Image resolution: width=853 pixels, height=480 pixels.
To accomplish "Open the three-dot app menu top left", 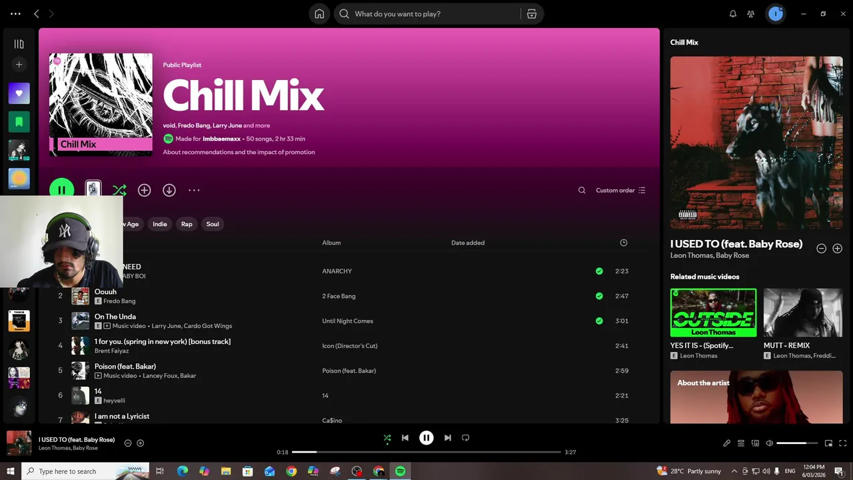I will (x=15, y=14).
